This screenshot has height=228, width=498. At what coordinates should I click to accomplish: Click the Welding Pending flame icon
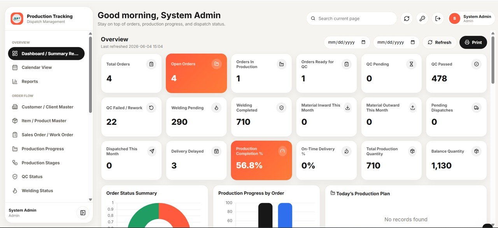click(x=217, y=108)
